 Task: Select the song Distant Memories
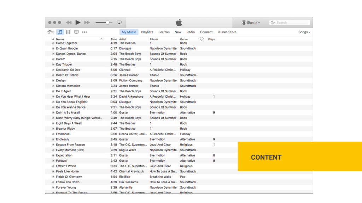(68, 86)
